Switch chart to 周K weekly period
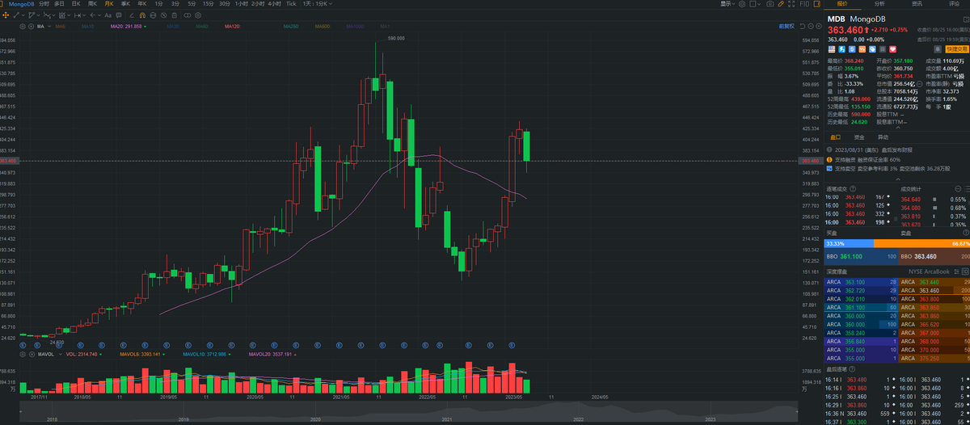The width and height of the screenshot is (970, 425). pos(92,4)
